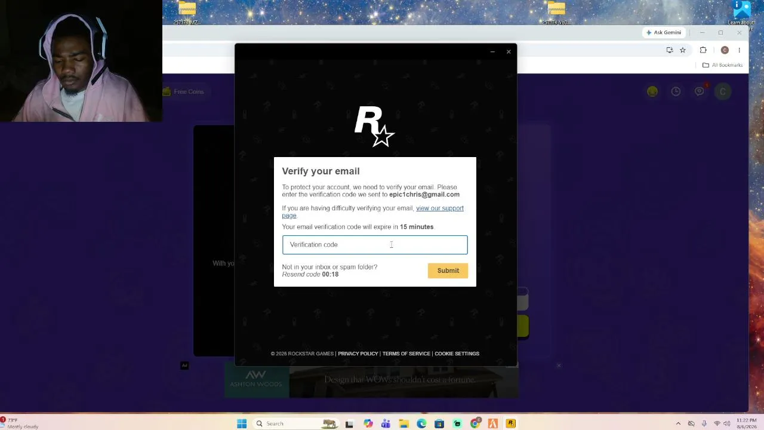This screenshot has width=764, height=430.
Task: Click the Verification code input field
Action: (x=375, y=244)
